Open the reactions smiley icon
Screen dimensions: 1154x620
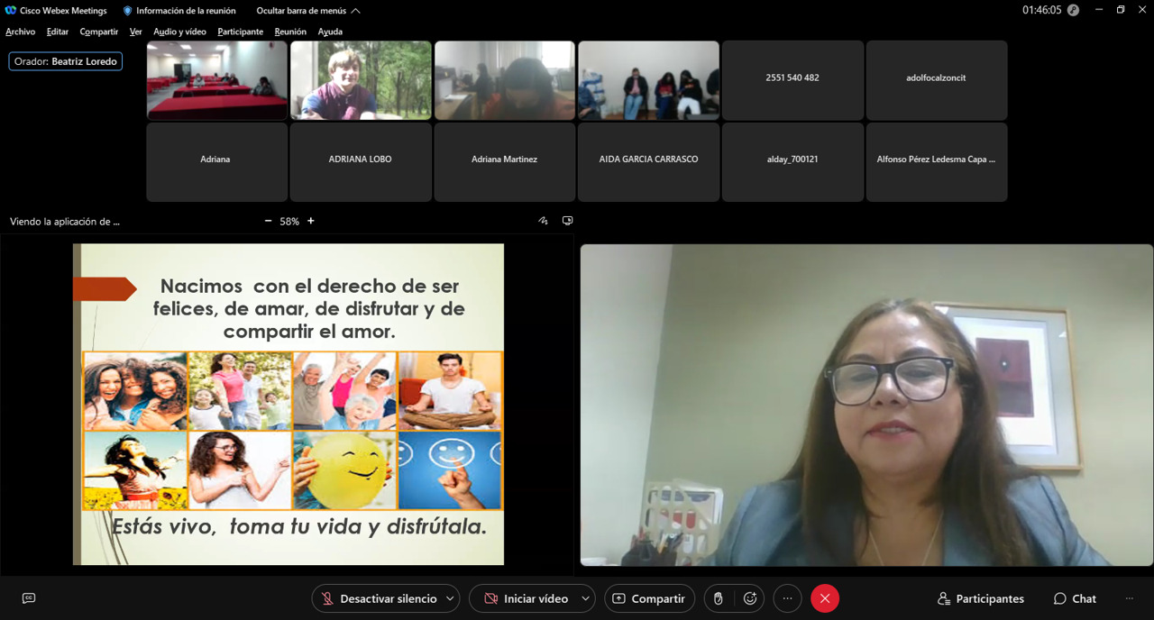pyautogui.click(x=750, y=598)
